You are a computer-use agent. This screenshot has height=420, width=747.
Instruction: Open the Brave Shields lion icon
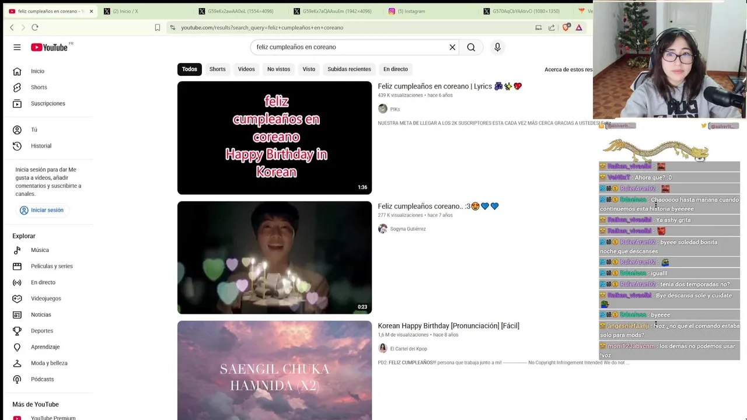[566, 27]
